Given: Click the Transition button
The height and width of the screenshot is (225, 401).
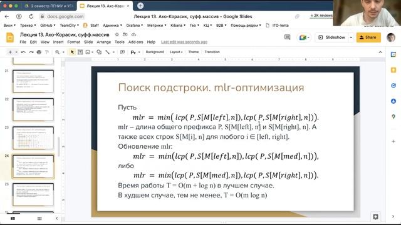Looking at the screenshot, I should [x=212, y=52].
